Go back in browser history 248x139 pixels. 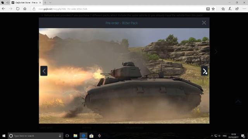[x=3, y=9]
